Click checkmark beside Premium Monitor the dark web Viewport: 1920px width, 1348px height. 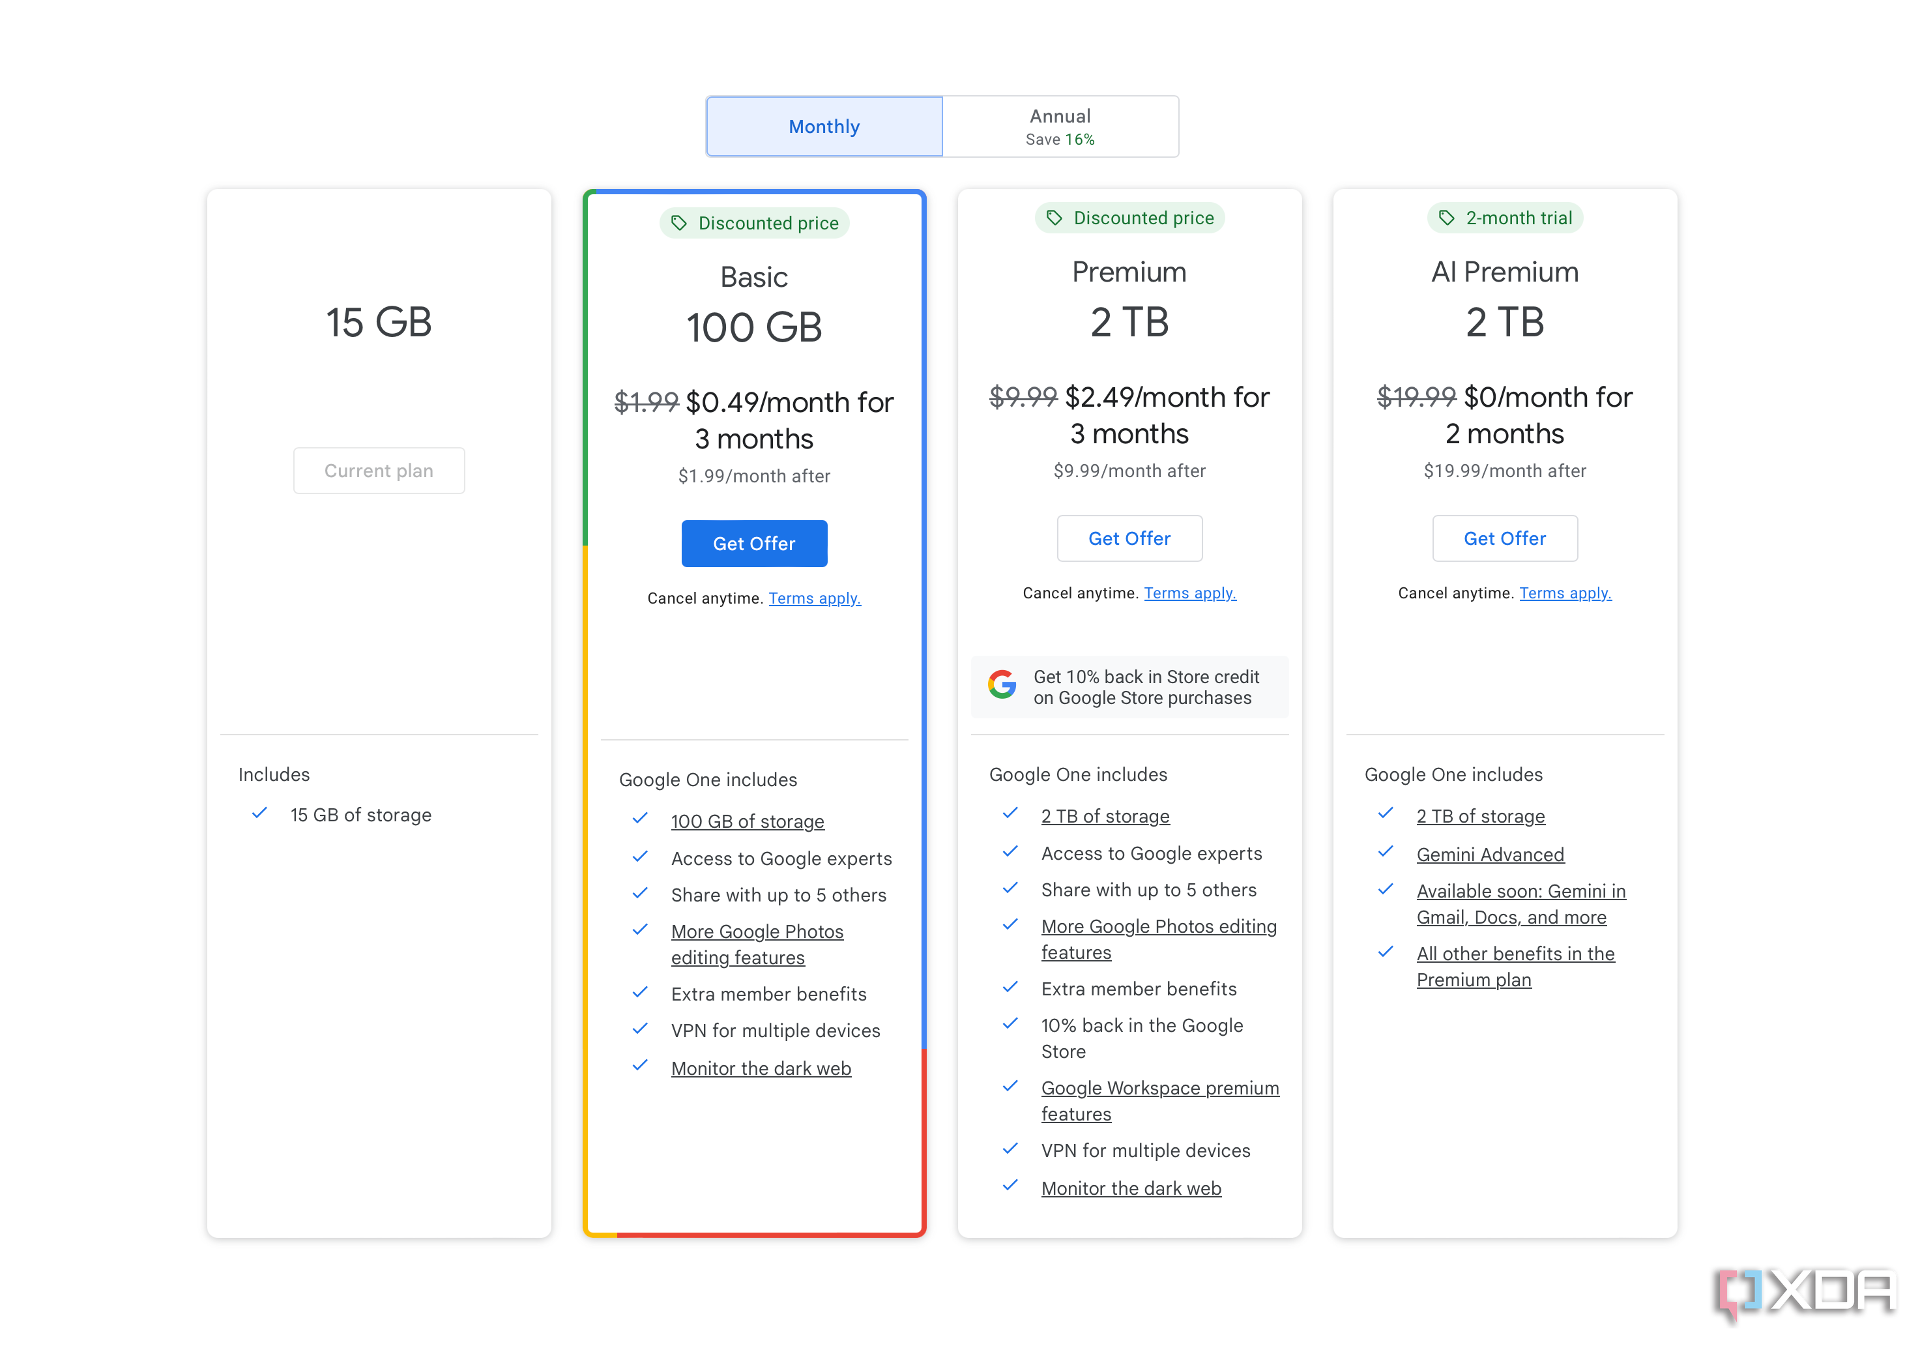tap(1010, 1186)
